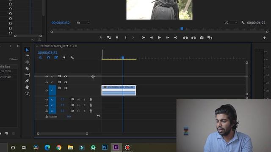
Task: Play the program monitor
Action: (x=159, y=38)
